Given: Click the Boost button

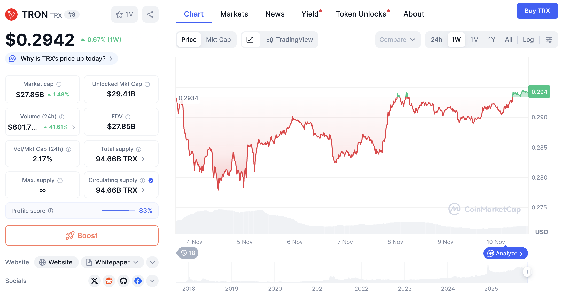Looking at the screenshot, I should pyautogui.click(x=82, y=235).
